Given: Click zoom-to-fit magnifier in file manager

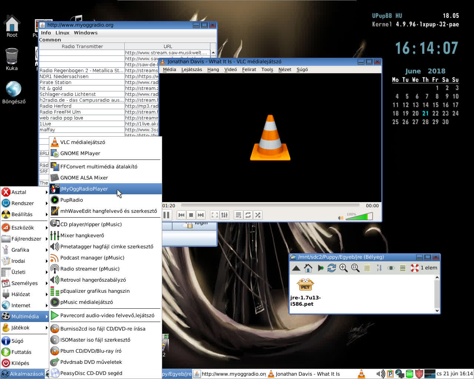Looking at the screenshot, I should 355,268.
